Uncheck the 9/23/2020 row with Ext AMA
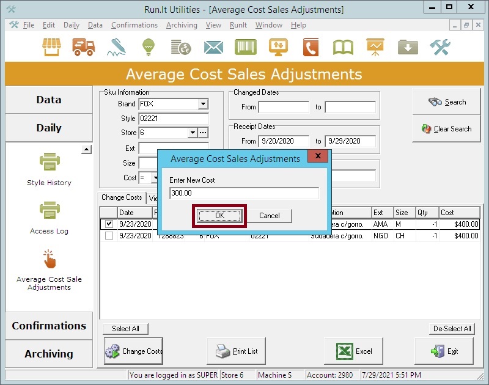 109,224
